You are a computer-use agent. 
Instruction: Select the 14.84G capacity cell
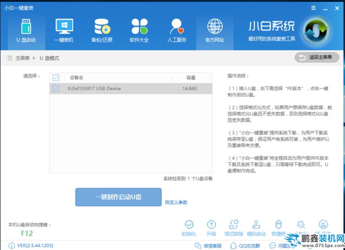pyautogui.click(x=189, y=89)
